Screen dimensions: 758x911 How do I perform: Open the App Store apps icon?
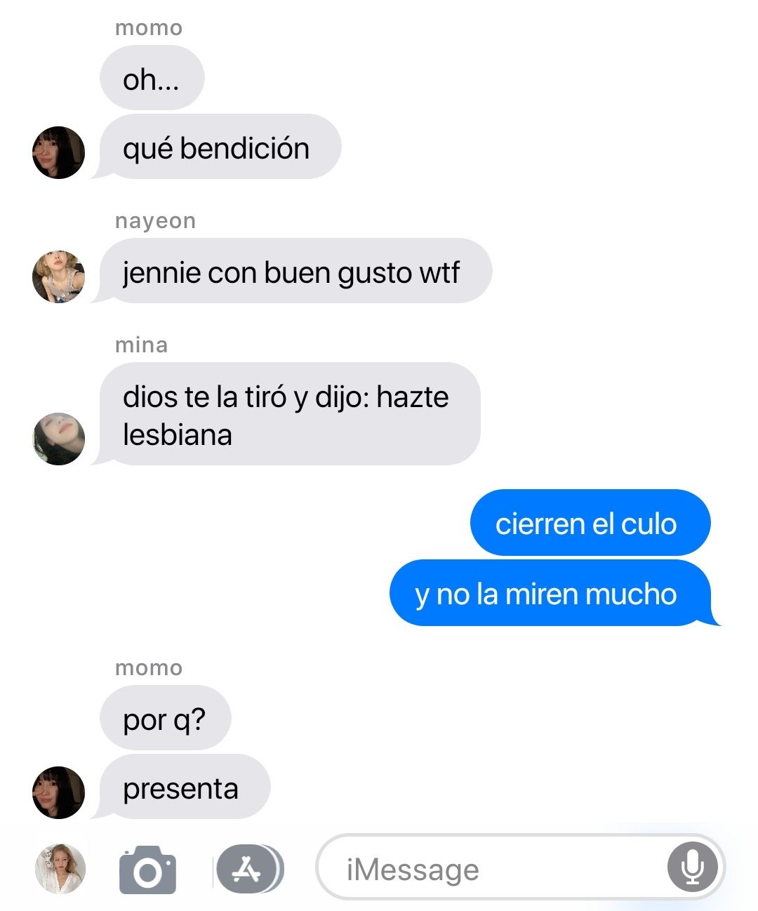248,870
